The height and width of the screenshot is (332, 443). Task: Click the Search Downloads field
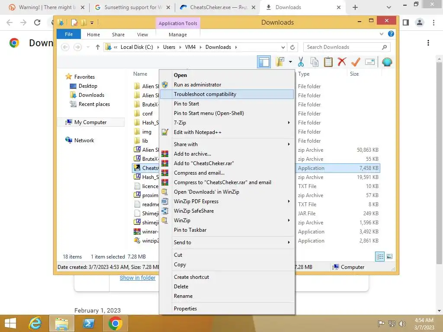(347, 47)
